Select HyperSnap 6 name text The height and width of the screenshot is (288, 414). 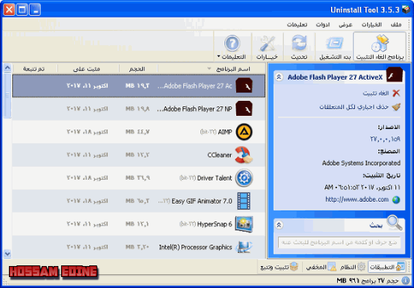click(x=215, y=224)
